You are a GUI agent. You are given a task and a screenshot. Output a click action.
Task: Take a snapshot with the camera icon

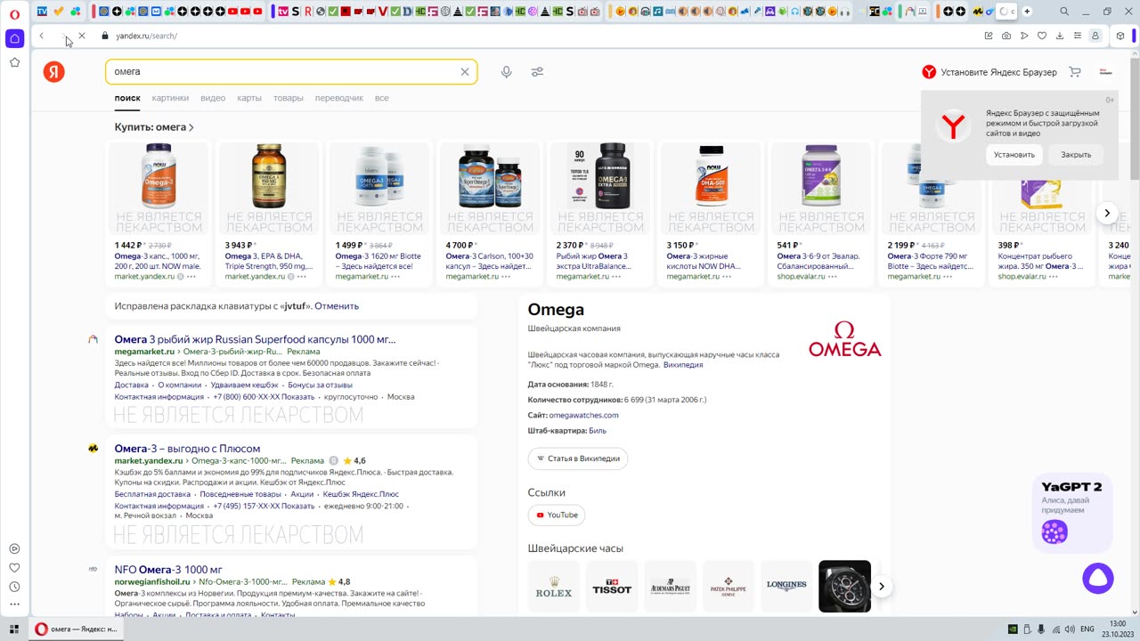coord(1006,36)
